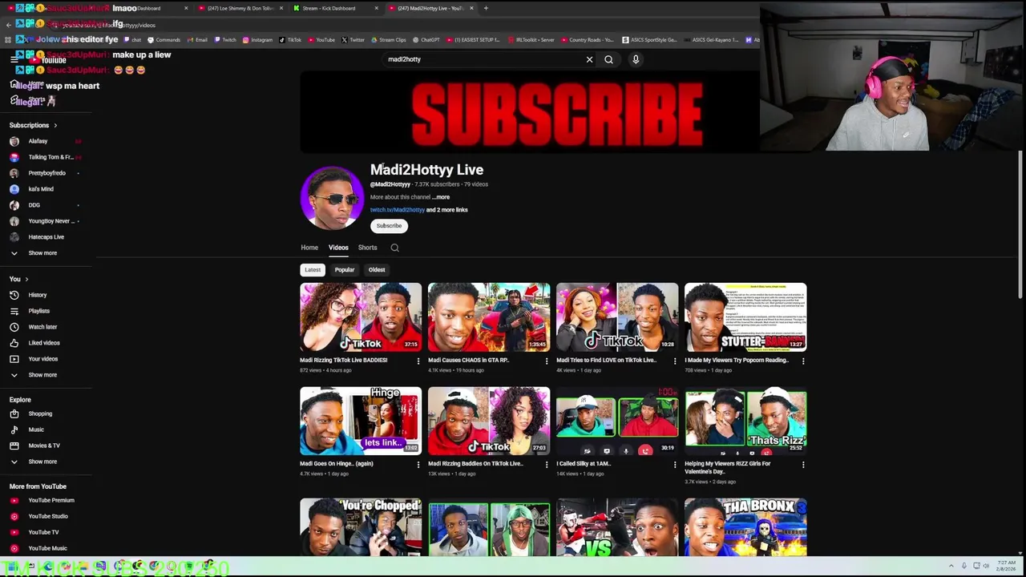Filter videos by Oldest
The image size is (1026, 577).
[377, 270]
